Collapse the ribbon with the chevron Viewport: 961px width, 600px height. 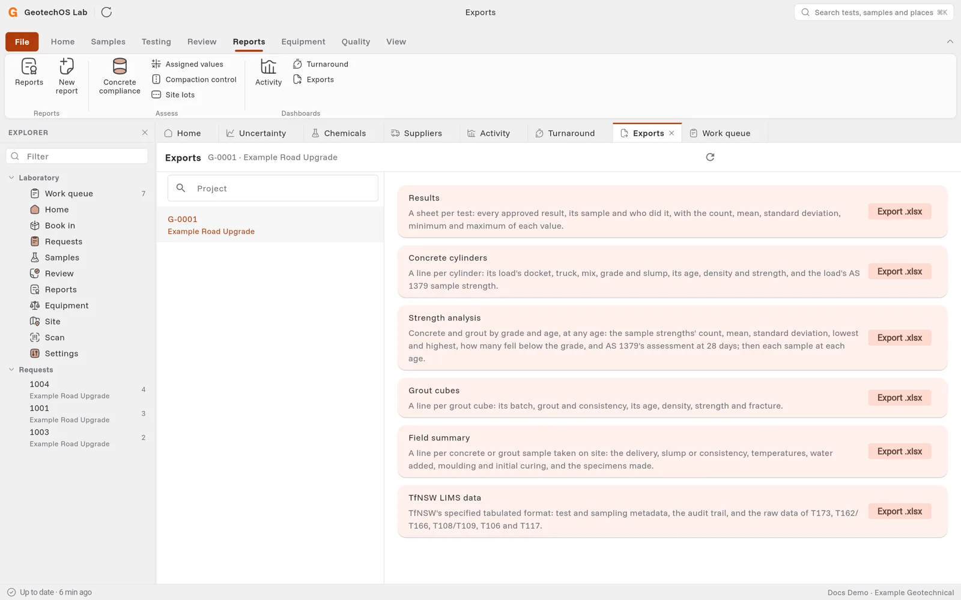(x=950, y=41)
